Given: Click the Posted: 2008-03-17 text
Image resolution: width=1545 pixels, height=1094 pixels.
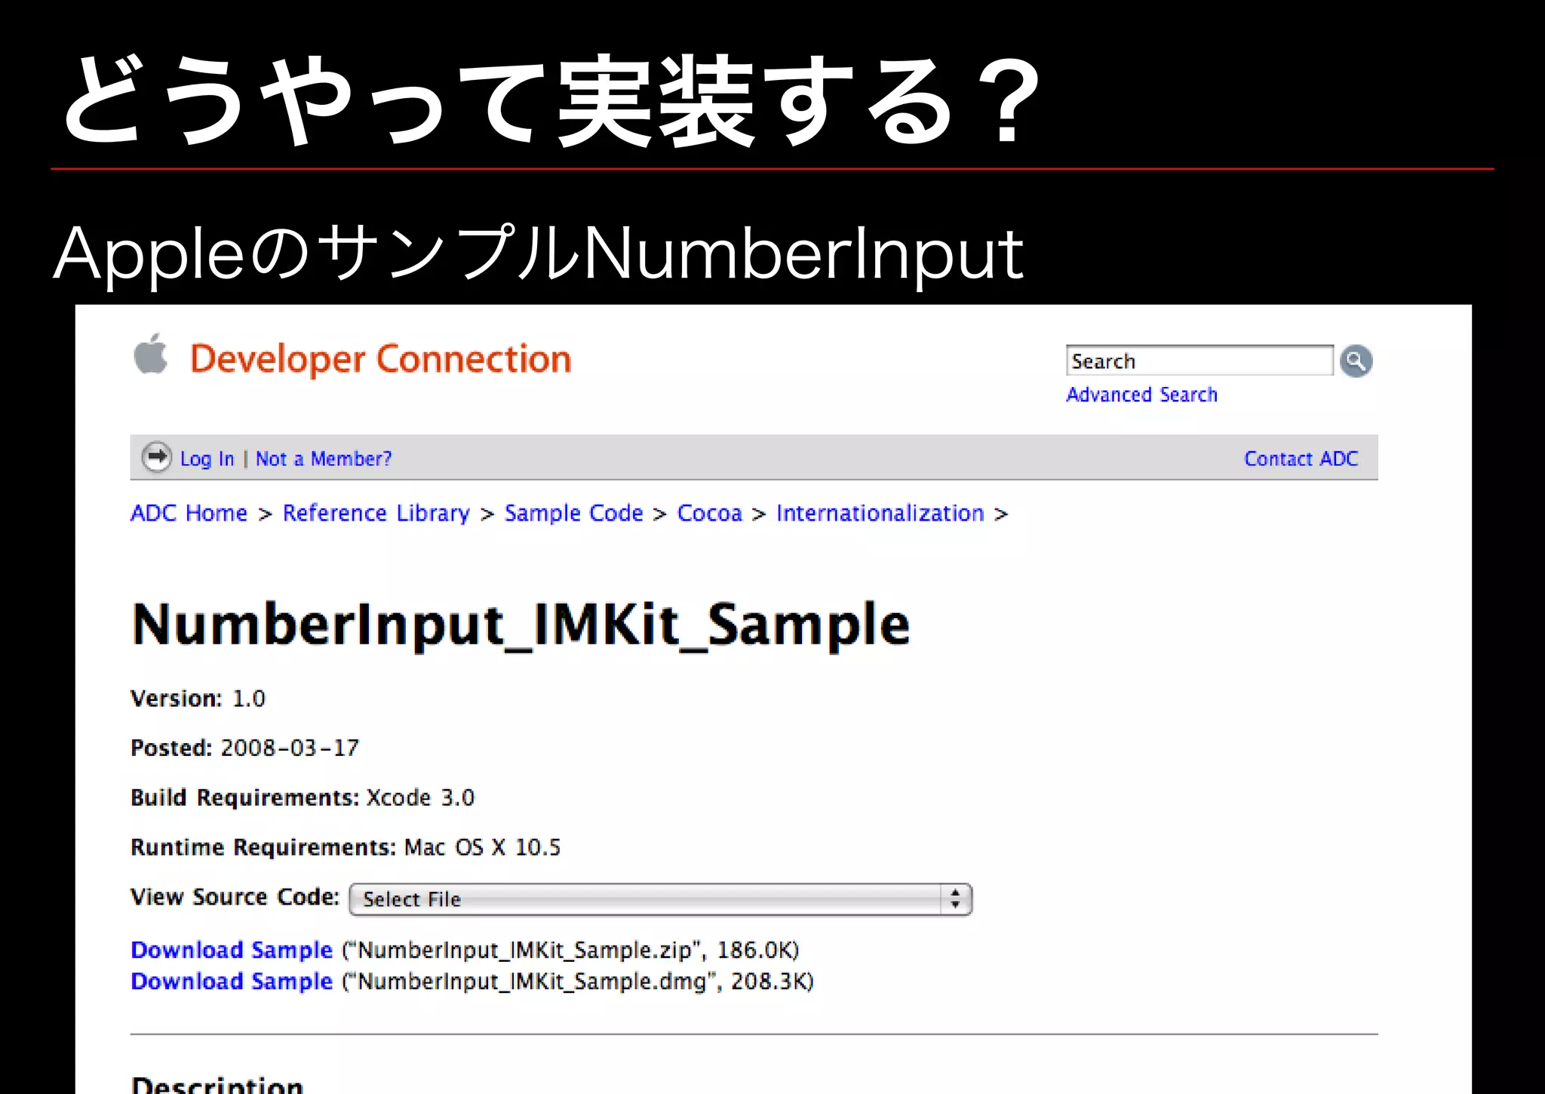Looking at the screenshot, I should coord(244,748).
